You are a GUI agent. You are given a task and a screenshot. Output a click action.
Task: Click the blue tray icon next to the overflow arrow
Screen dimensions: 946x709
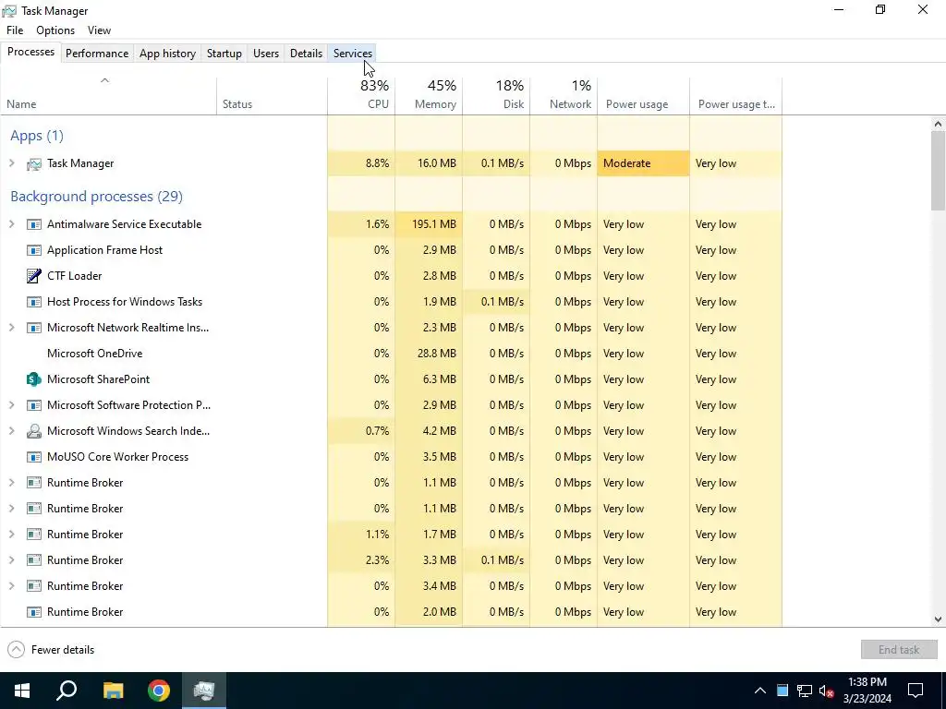click(782, 691)
